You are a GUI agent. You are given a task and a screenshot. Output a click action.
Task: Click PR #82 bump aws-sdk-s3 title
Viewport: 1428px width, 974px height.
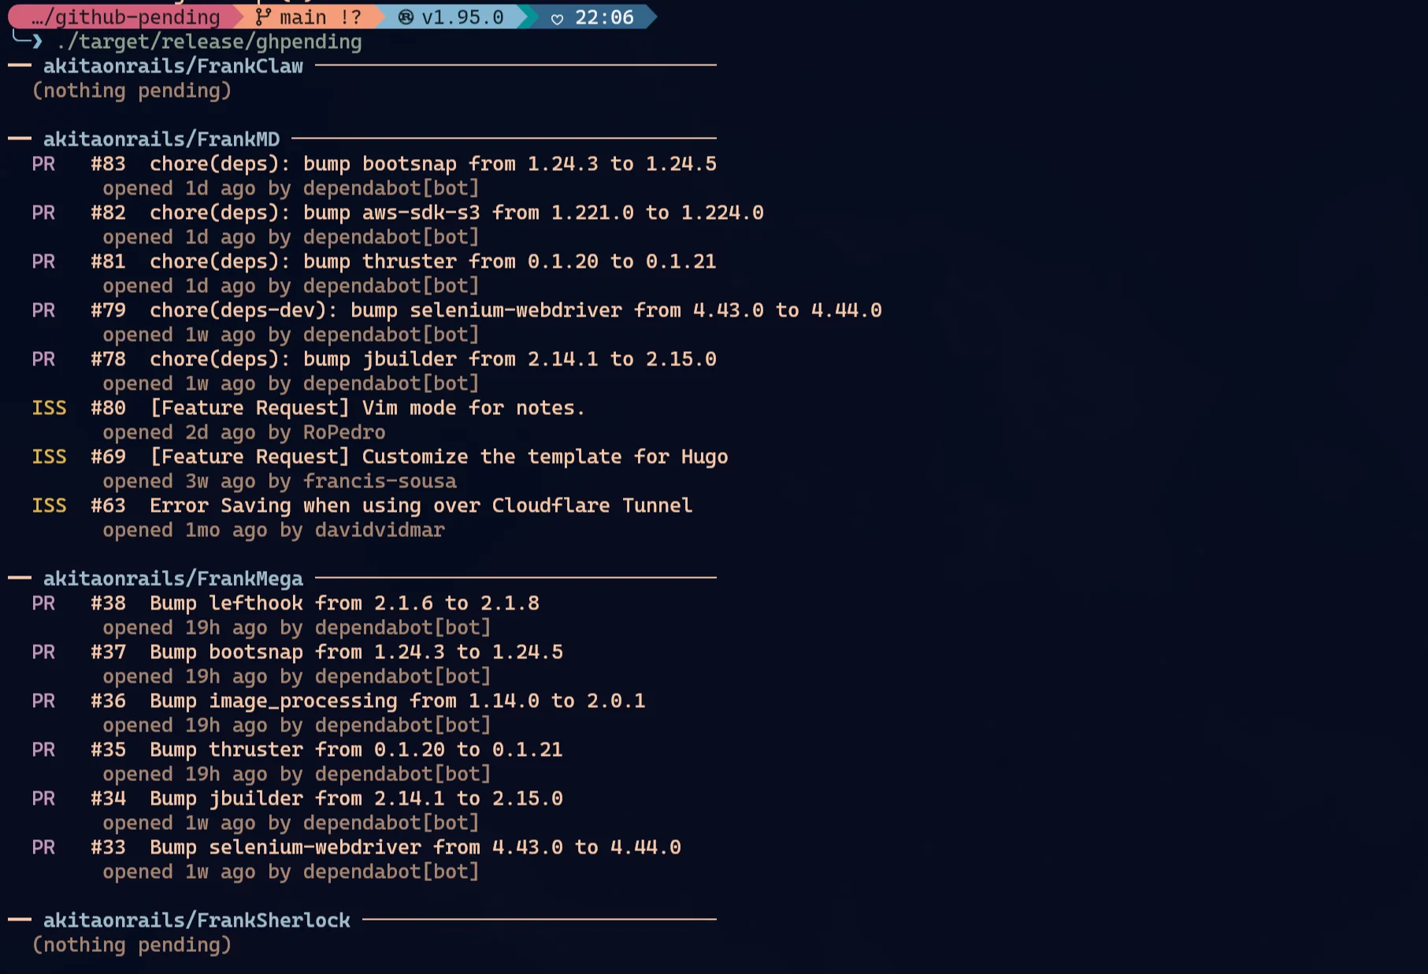coord(457,213)
